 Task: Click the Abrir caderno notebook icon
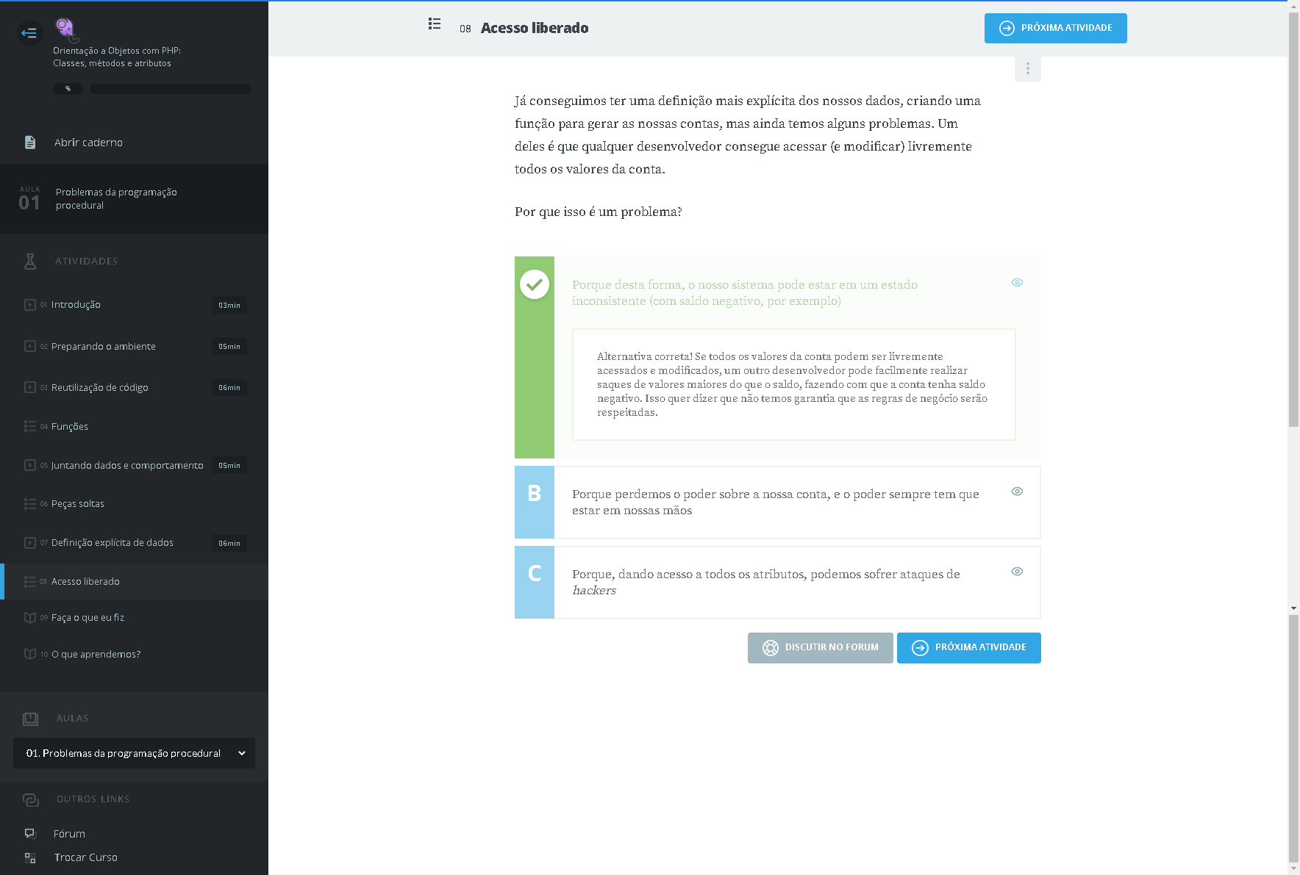click(30, 143)
